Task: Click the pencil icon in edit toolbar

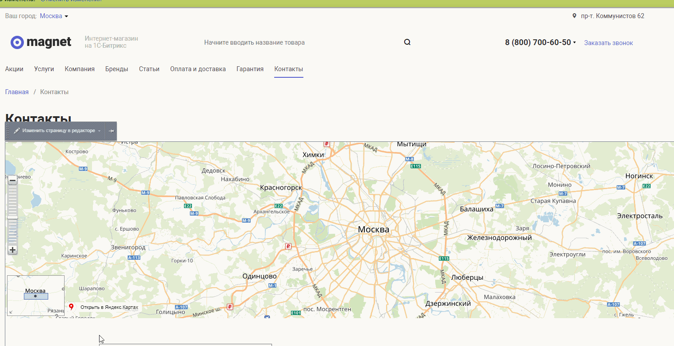Action: [x=17, y=131]
